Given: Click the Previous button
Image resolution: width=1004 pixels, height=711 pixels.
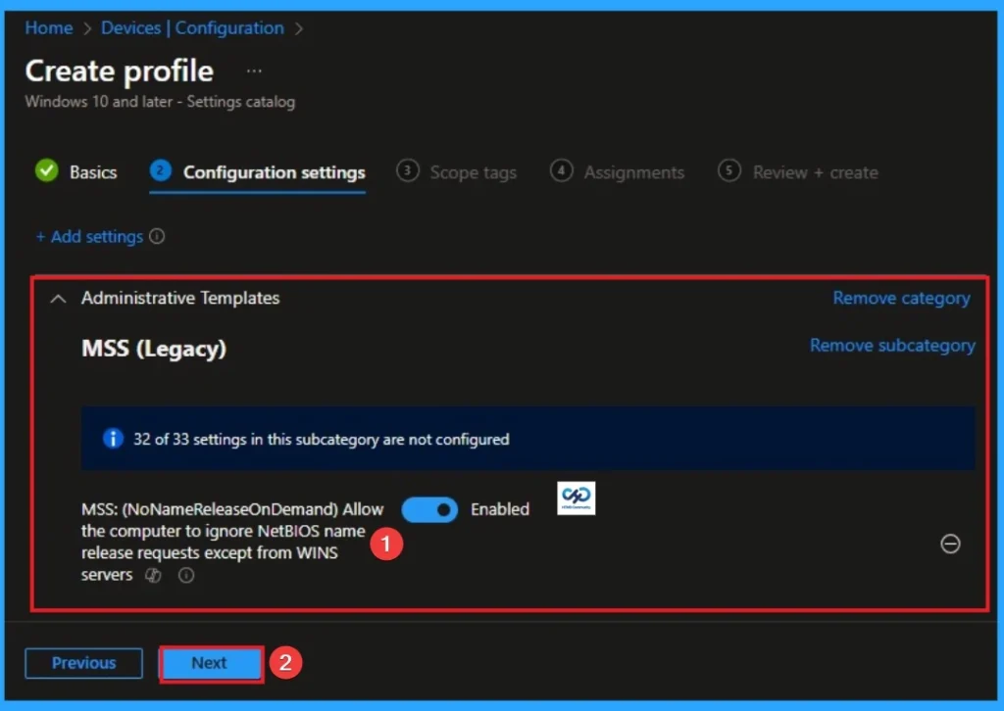Looking at the screenshot, I should click(83, 663).
